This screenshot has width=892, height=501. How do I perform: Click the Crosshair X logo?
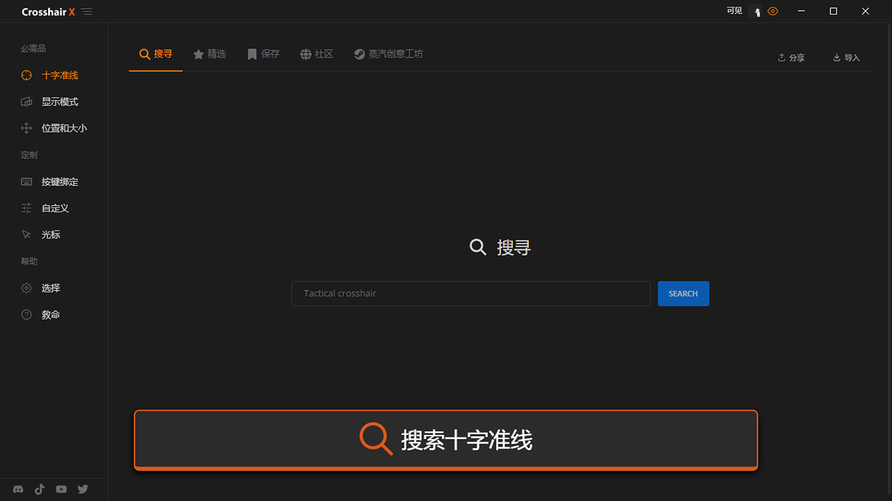[x=48, y=12]
